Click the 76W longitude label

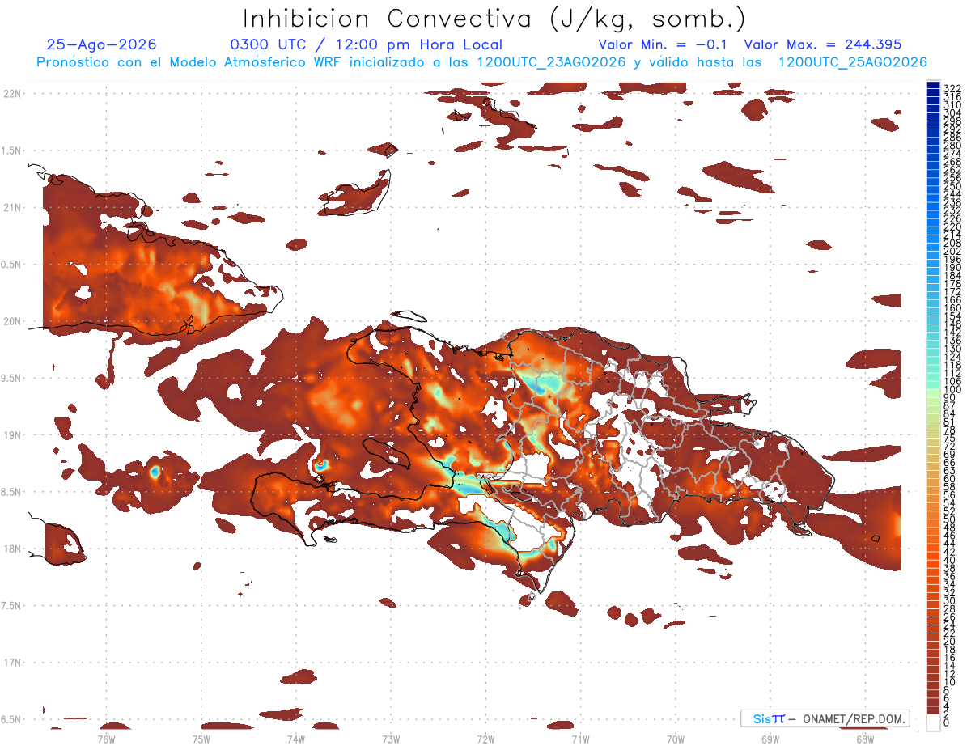[x=106, y=739]
